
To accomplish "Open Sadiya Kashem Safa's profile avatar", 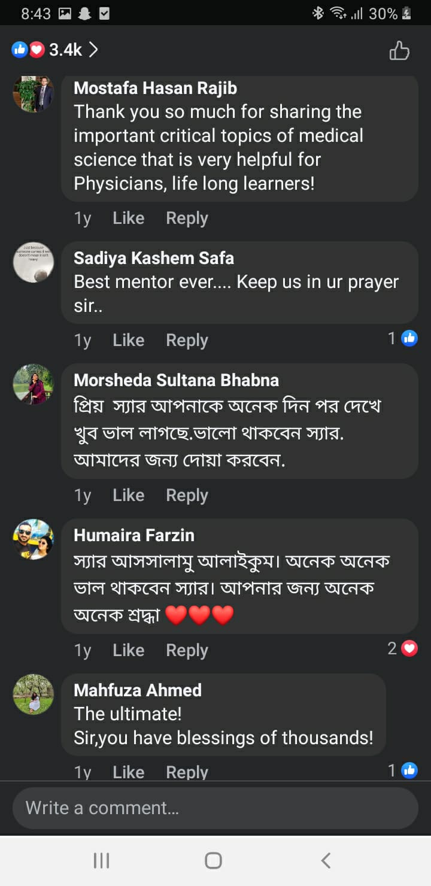I will click(x=34, y=262).
